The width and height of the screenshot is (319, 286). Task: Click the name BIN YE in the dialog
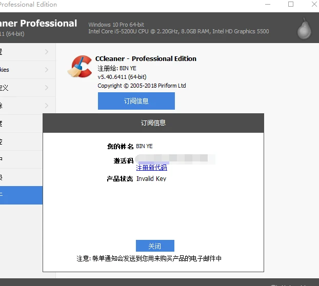pos(144,146)
